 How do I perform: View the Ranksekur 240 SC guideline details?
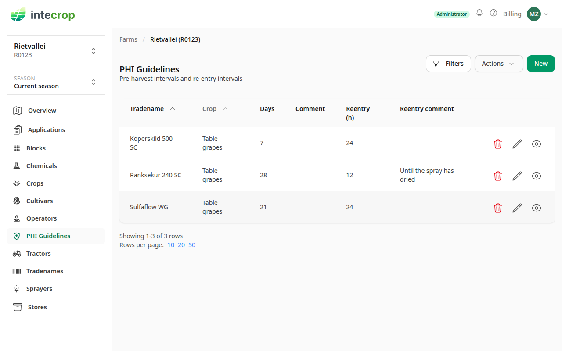click(x=537, y=176)
